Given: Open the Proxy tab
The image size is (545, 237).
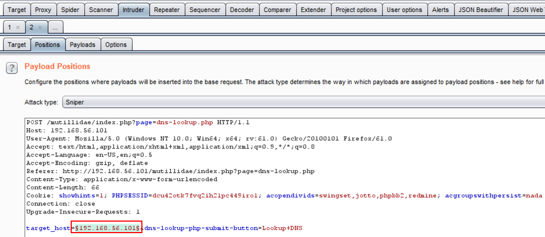Looking at the screenshot, I should [x=43, y=10].
